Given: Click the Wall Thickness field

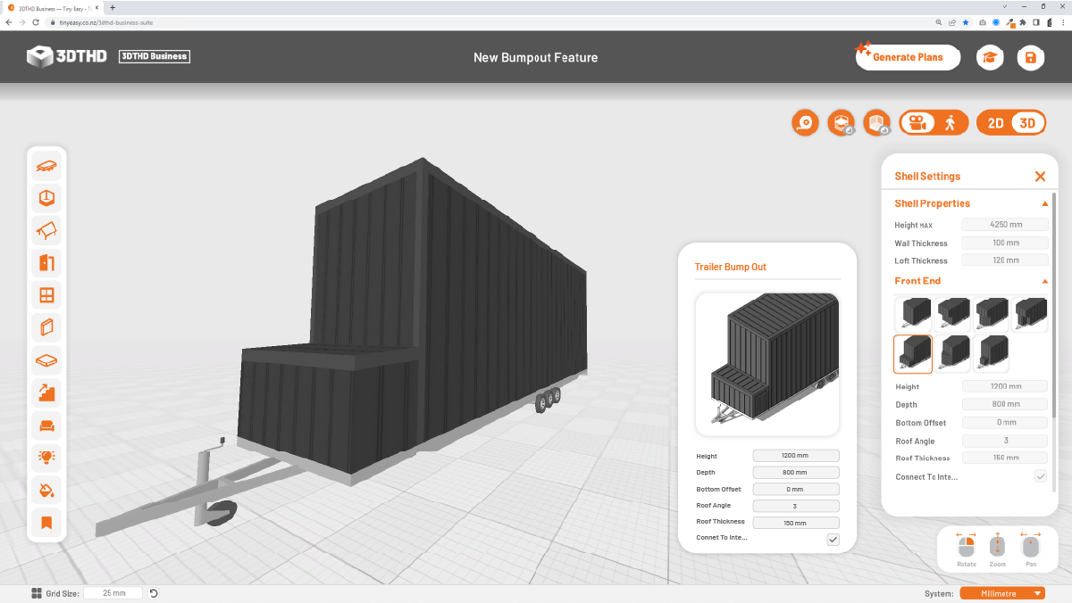Looking at the screenshot, I should tap(1005, 243).
